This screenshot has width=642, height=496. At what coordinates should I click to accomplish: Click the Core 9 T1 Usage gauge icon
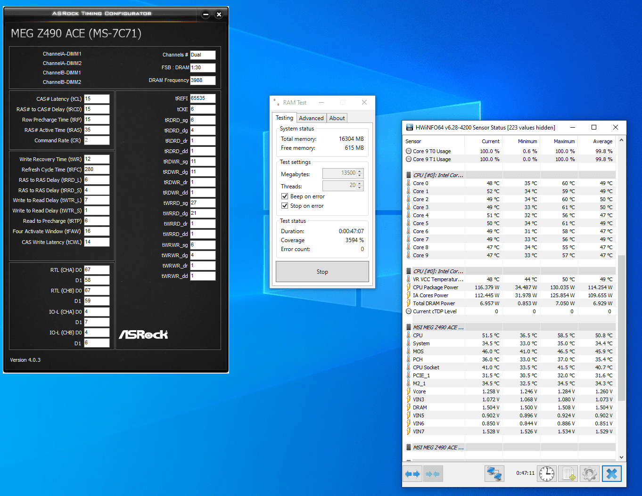409,159
